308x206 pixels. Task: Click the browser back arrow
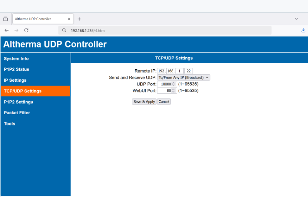point(7,30)
